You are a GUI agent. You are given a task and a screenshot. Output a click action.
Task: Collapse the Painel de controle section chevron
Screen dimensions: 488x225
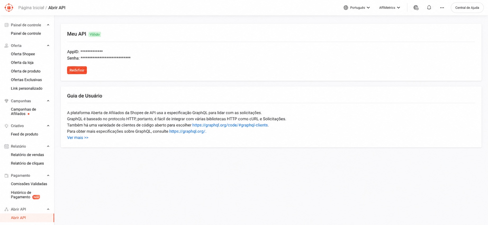coord(48,25)
